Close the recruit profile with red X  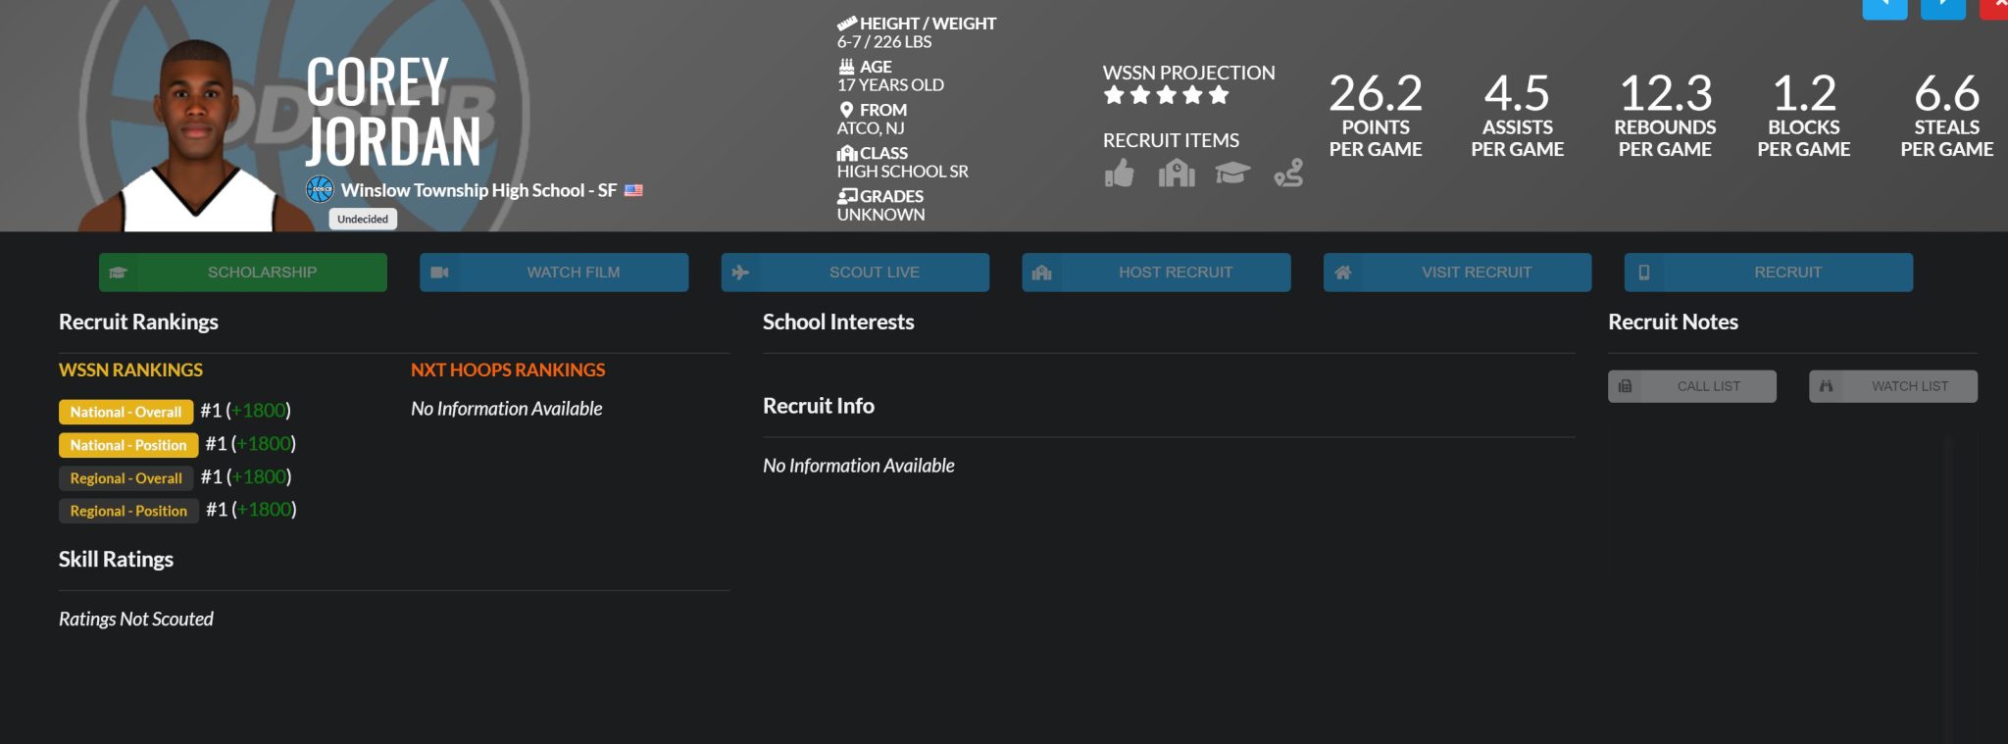1996,8
